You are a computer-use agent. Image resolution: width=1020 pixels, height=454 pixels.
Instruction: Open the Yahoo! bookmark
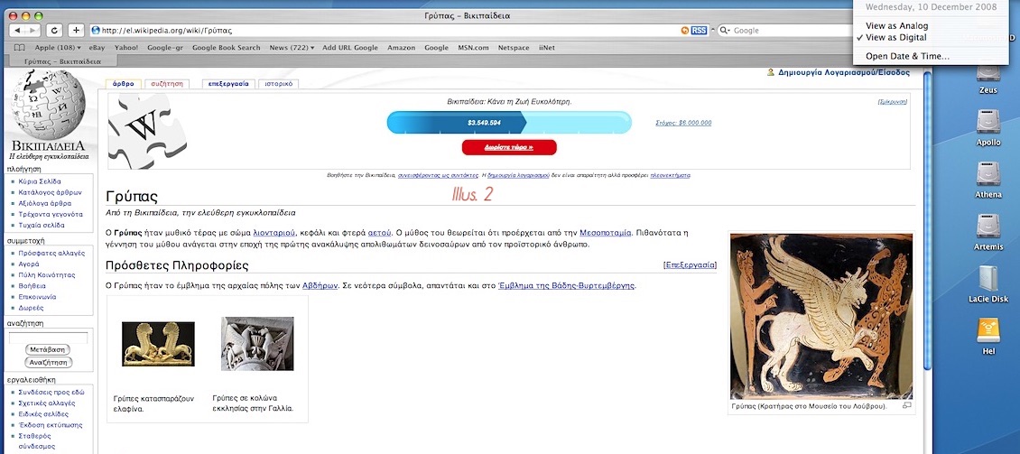[126, 48]
